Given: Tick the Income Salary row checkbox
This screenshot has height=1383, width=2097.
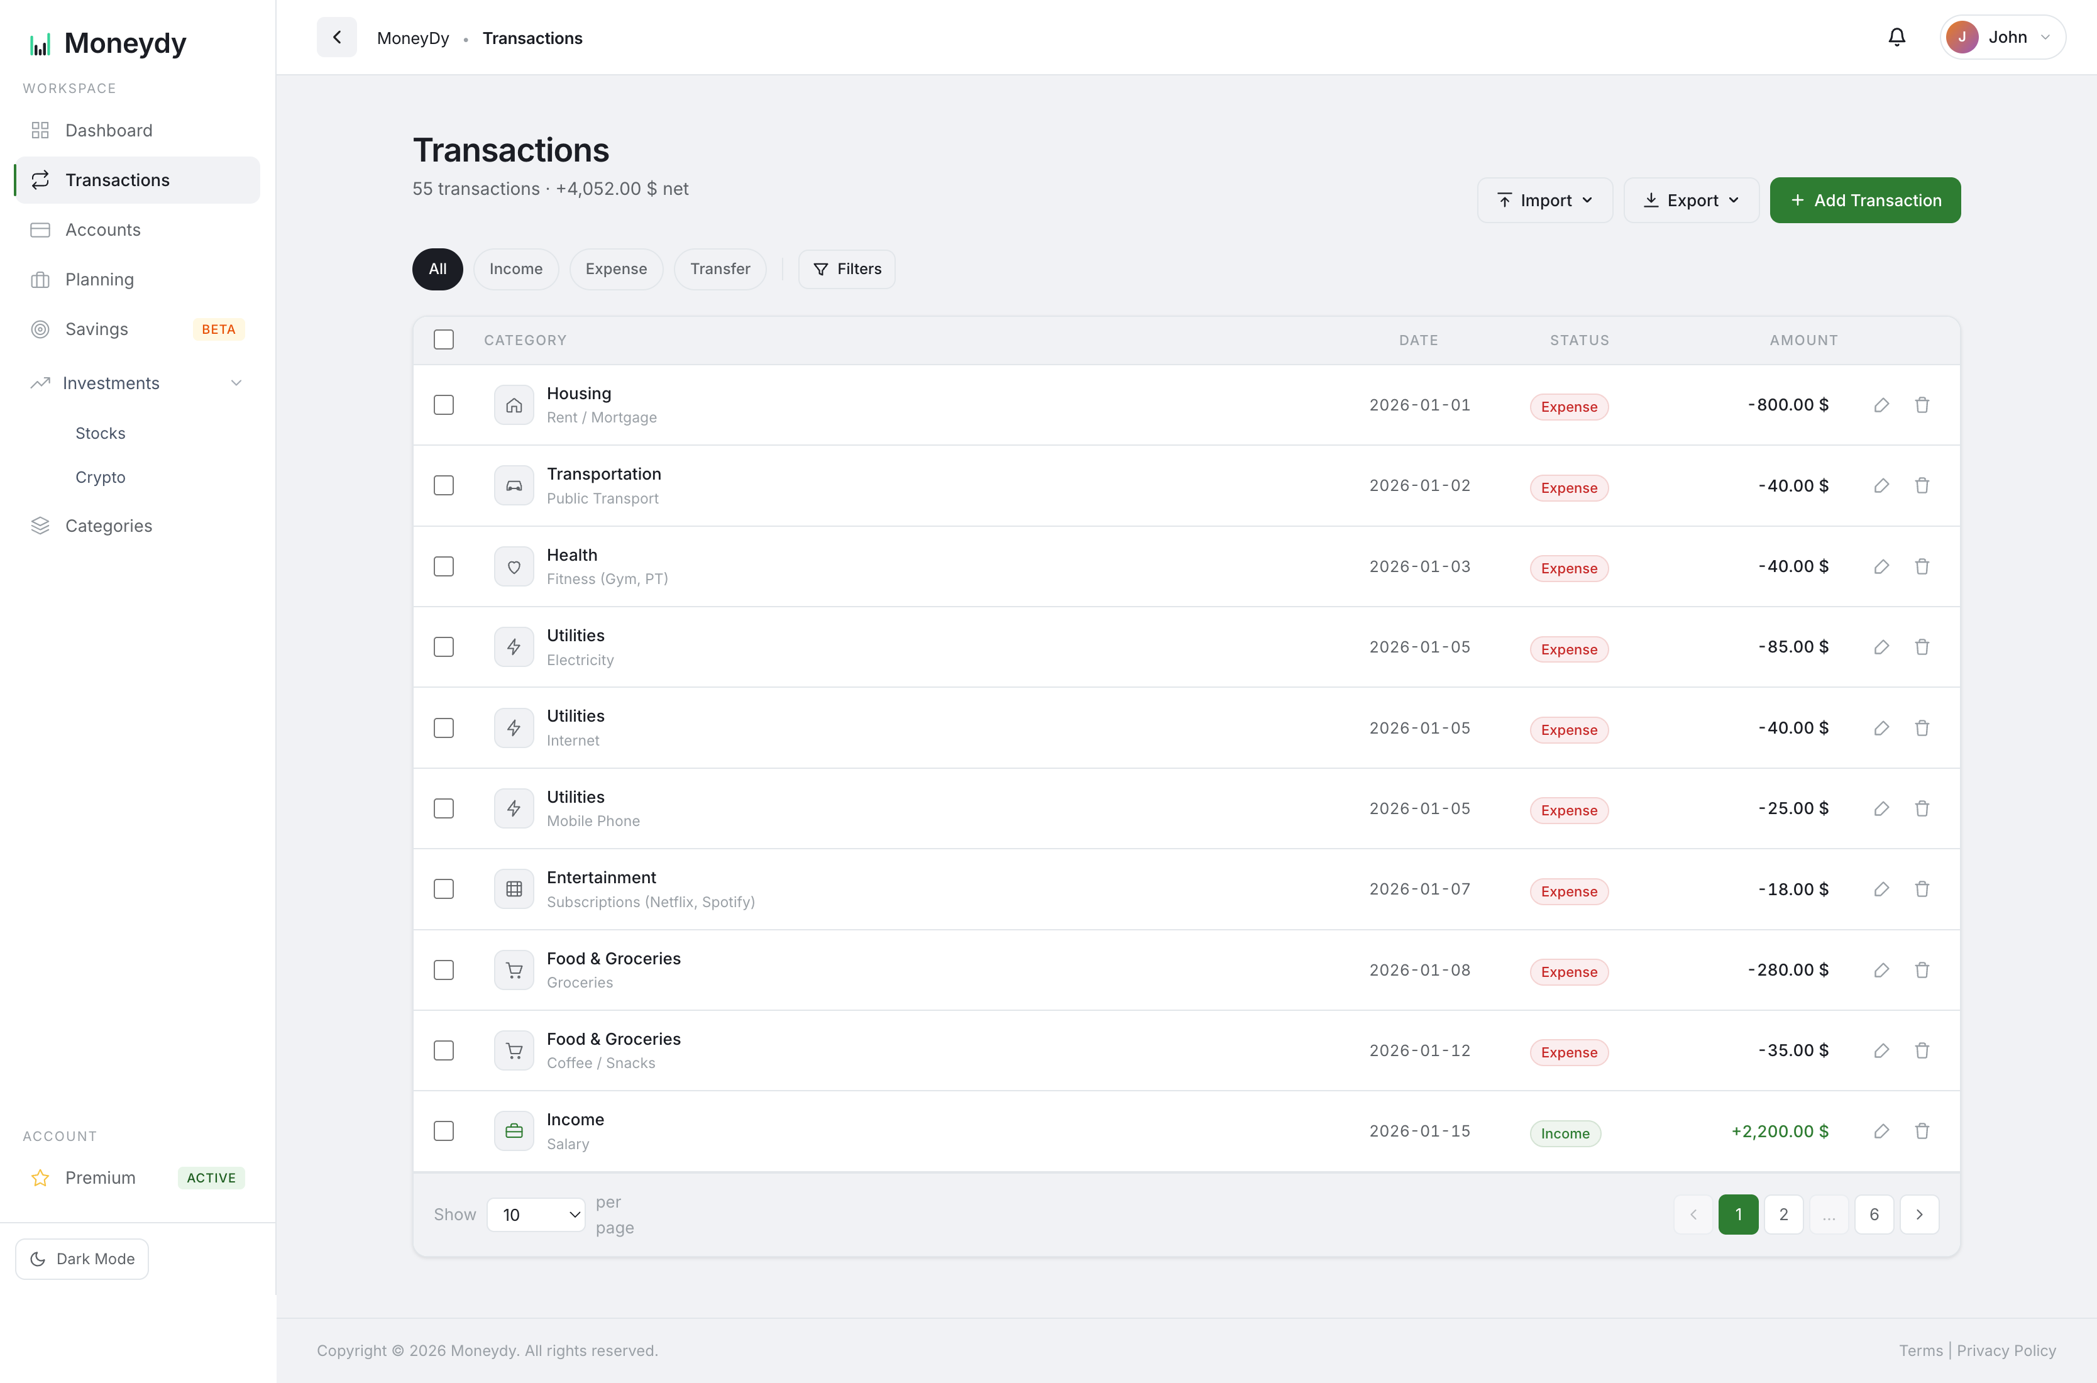Looking at the screenshot, I should (444, 1132).
